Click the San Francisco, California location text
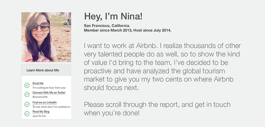Screen dimensions: 265x127 [x=107, y=26]
